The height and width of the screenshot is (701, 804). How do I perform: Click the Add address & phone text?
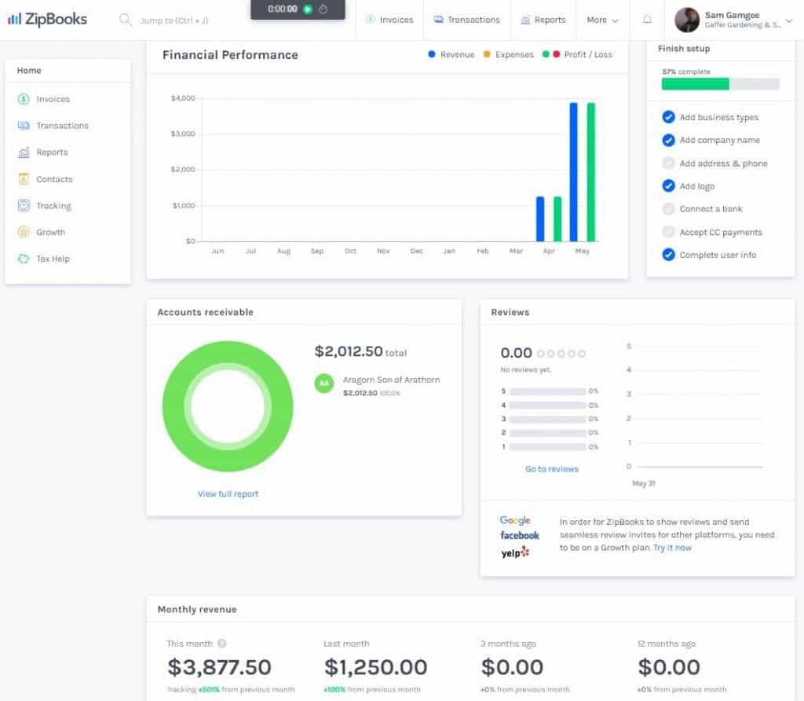pos(723,163)
